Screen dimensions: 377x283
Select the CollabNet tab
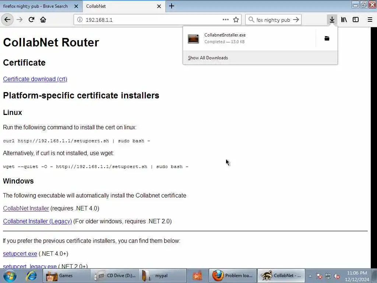(120, 6)
